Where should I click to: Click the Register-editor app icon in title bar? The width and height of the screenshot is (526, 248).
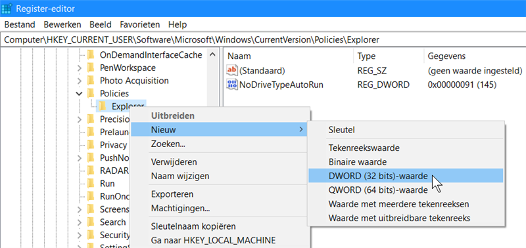[7, 9]
